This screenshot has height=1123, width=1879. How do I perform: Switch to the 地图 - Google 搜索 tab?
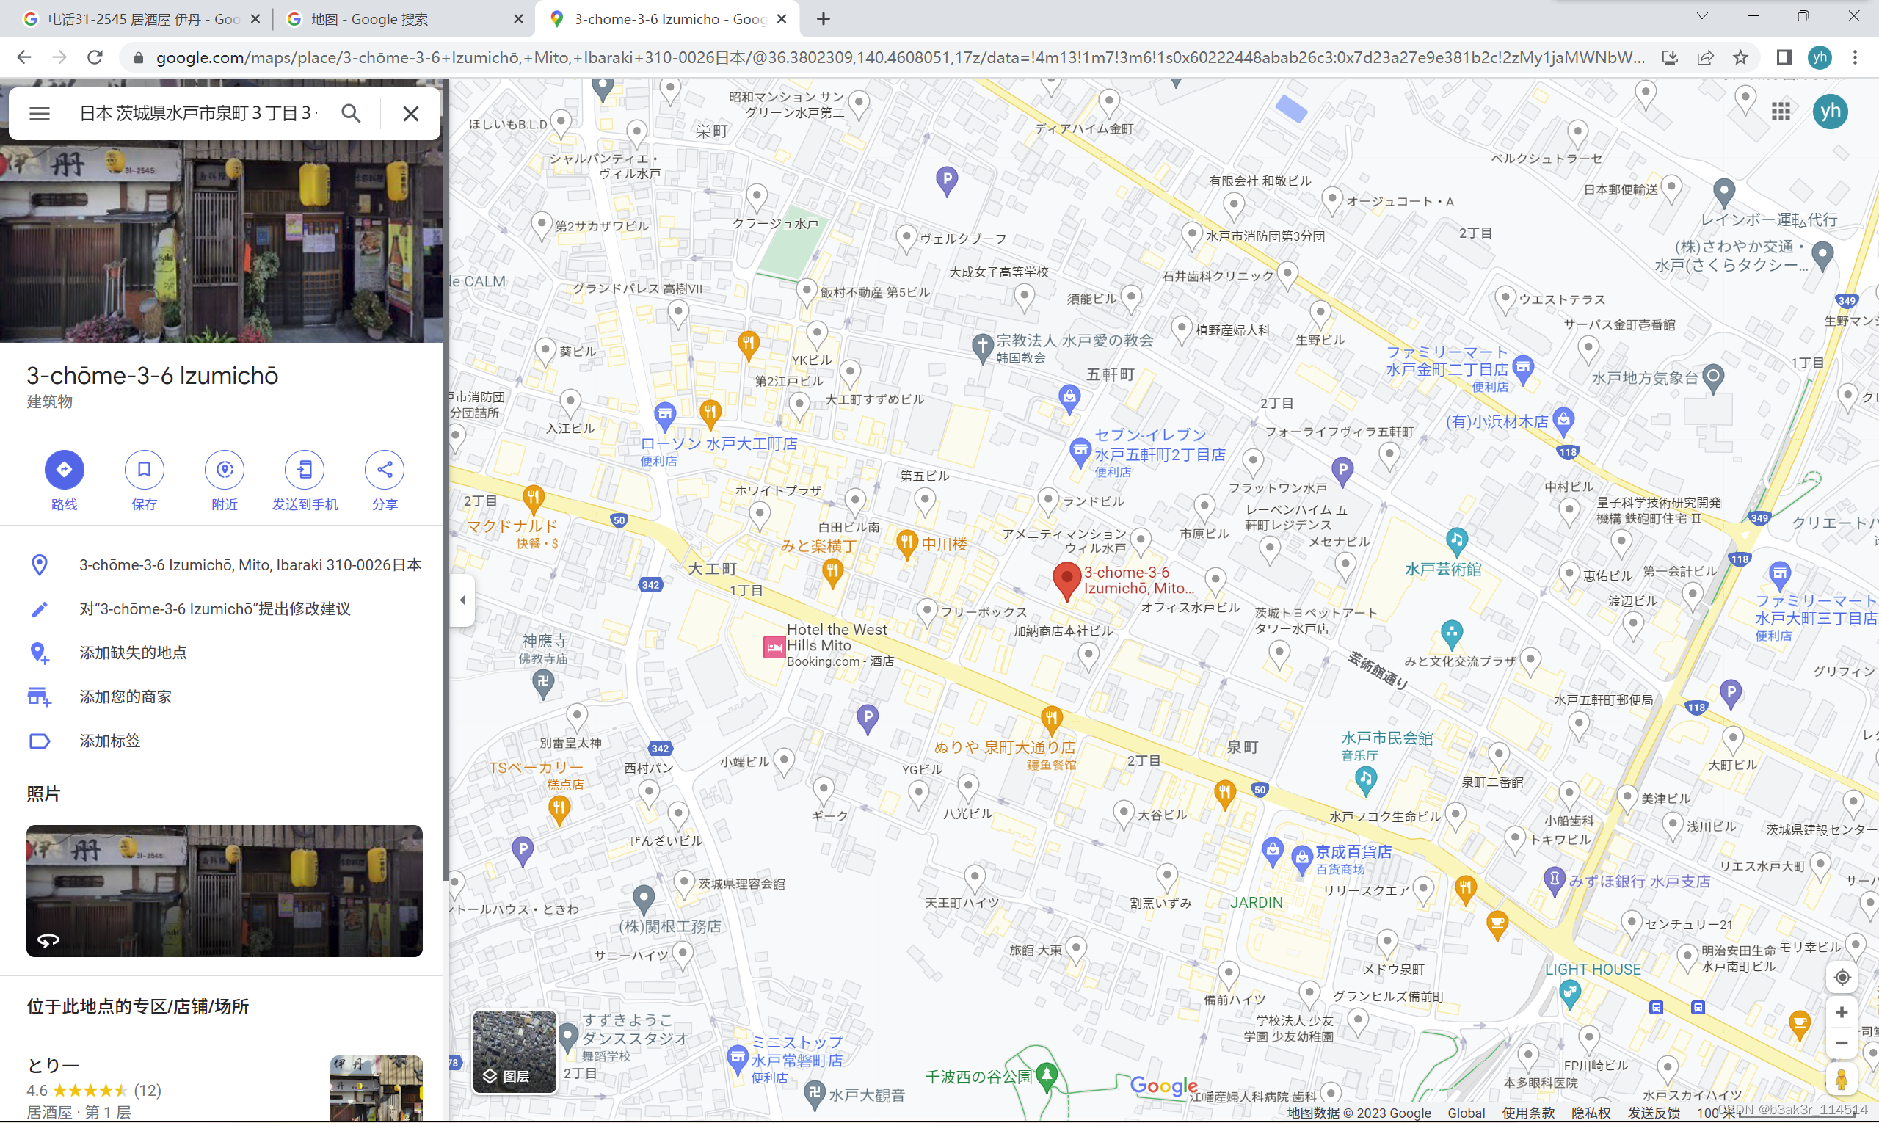click(x=369, y=19)
